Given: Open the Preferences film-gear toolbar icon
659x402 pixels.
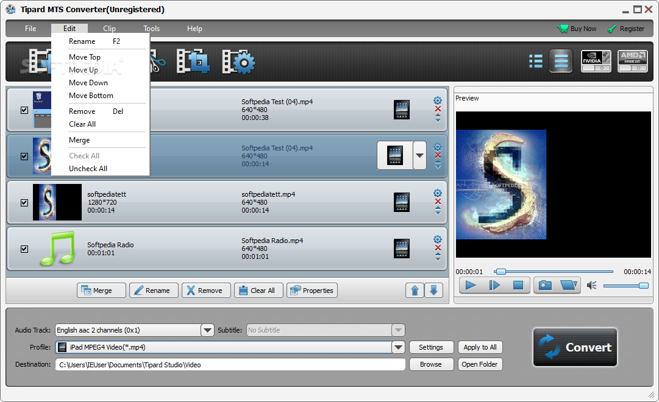Looking at the screenshot, I should (238, 62).
